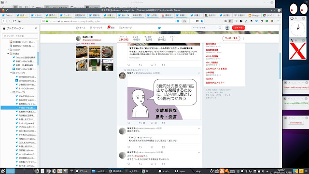
Task: Open 通知 notifications in Twitter navigation
Action: click(x=111, y=28)
